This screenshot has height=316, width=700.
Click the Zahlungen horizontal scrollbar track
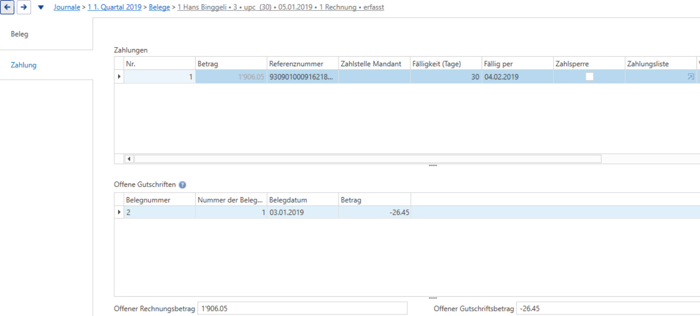[368, 159]
